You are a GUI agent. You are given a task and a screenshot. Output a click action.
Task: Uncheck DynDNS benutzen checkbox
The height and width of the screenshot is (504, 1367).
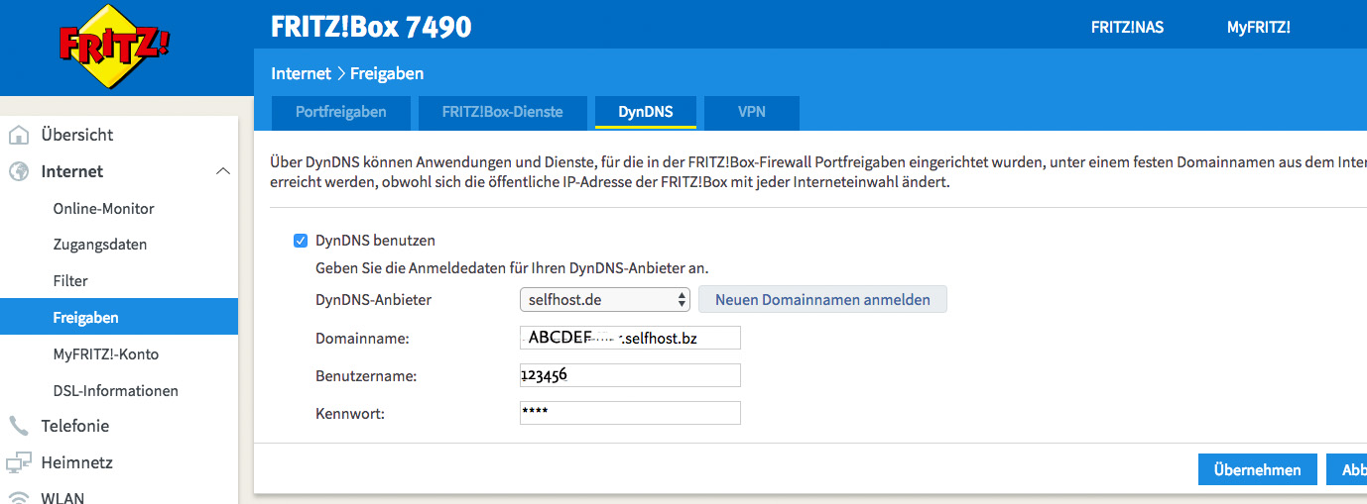point(301,240)
